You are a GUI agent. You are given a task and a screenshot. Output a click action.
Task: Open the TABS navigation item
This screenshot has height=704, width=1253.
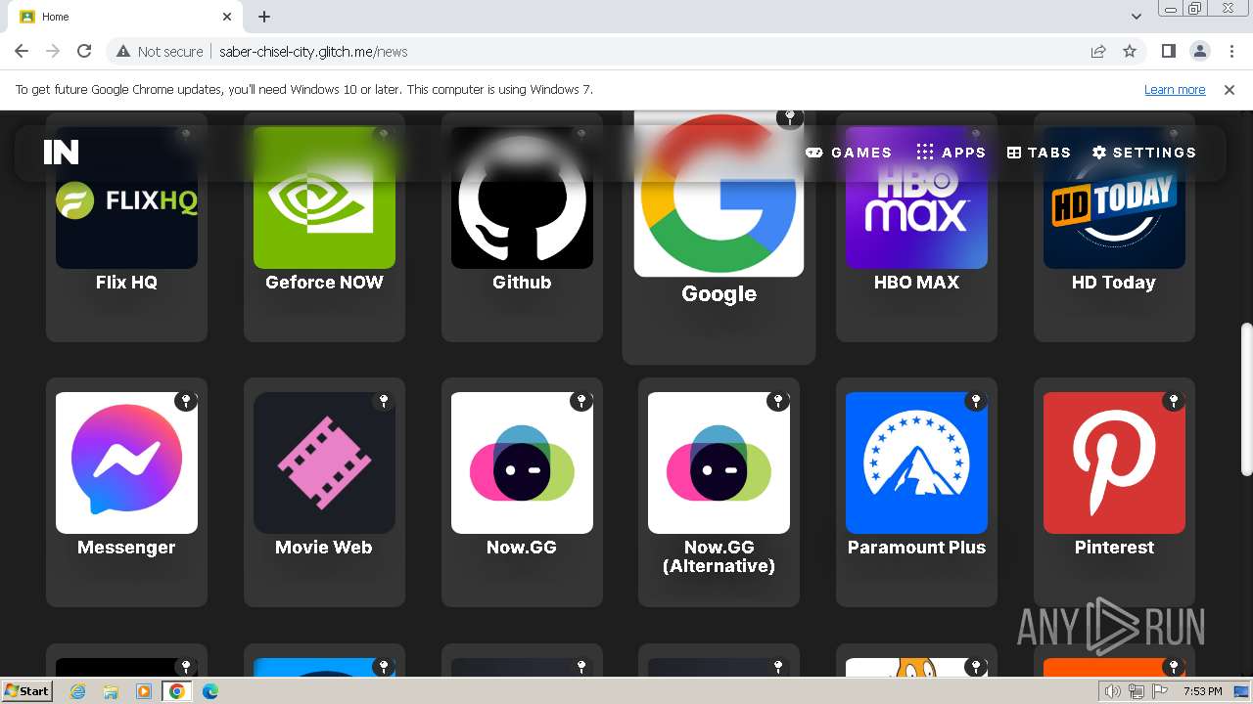1039,153
